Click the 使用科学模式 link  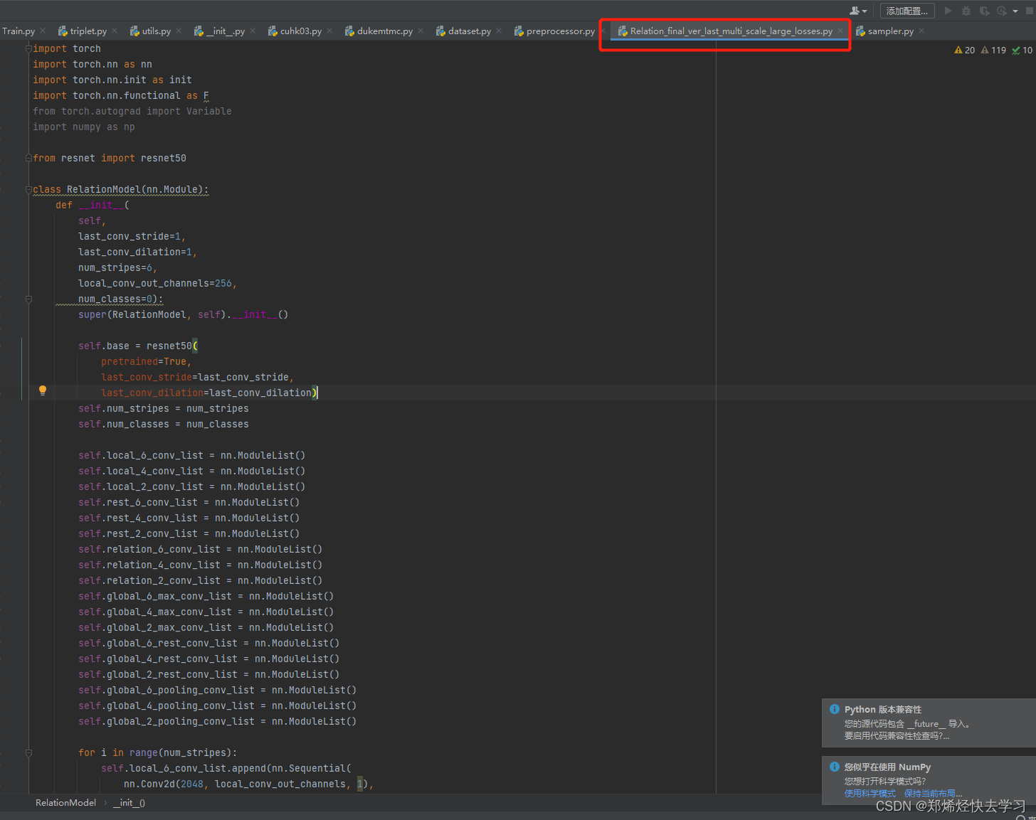click(870, 793)
